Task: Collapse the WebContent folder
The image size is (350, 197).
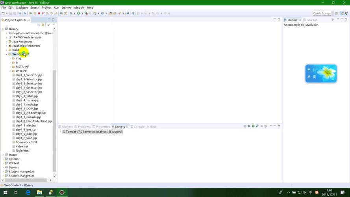Action: click(6, 54)
